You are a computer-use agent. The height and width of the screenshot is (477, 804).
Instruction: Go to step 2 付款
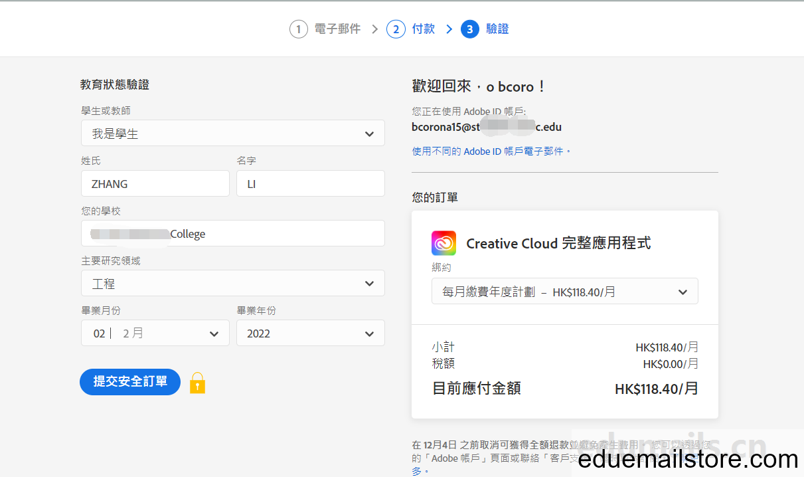pyautogui.click(x=411, y=29)
